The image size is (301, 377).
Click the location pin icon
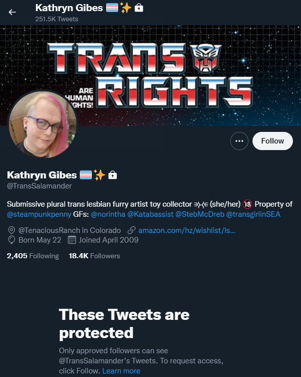(x=11, y=230)
